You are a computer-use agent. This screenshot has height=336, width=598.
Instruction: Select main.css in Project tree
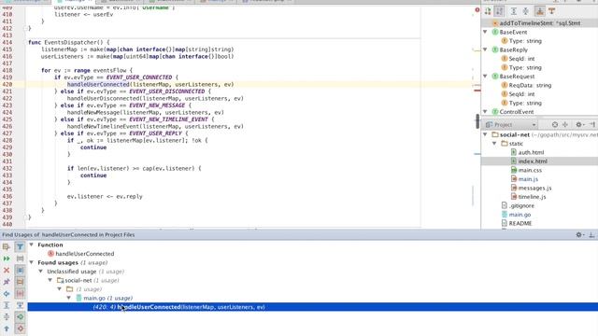pyautogui.click(x=530, y=170)
